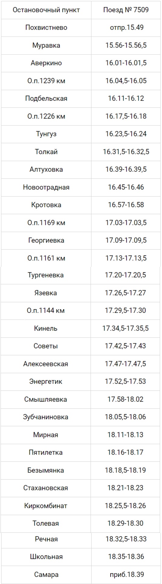Click the Кинель time 17.34,5-17.35,5
The image size is (162, 584).
(126, 328)
